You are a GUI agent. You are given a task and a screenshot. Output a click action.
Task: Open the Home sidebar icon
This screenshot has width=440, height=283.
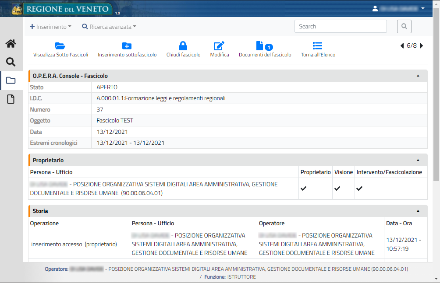(11, 44)
